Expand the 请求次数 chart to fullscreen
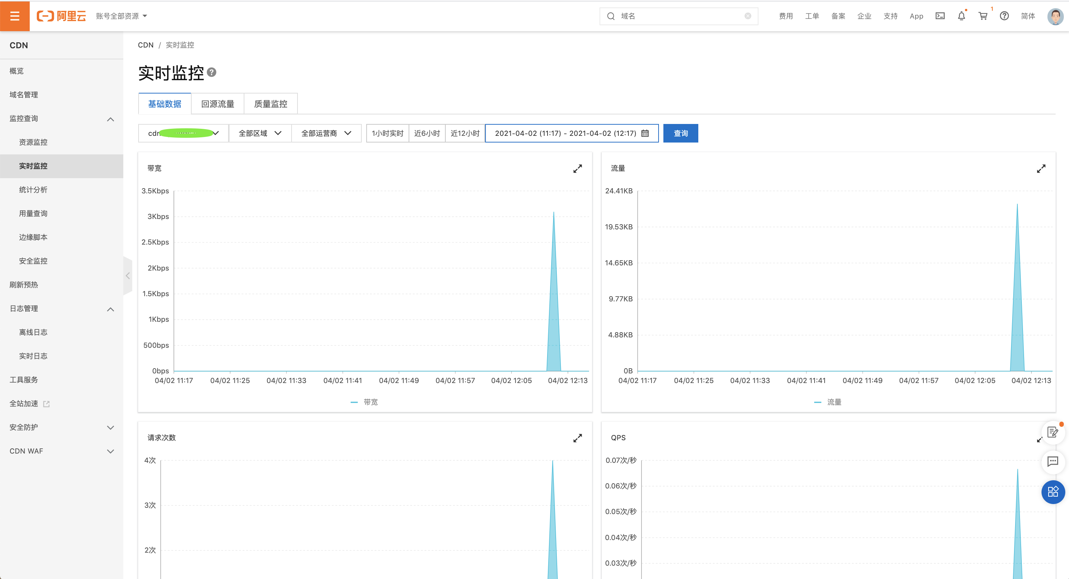Image resolution: width=1069 pixels, height=579 pixels. [x=577, y=438]
